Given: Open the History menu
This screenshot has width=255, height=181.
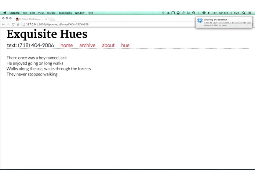Looking at the screenshot, I should pos(51,13).
